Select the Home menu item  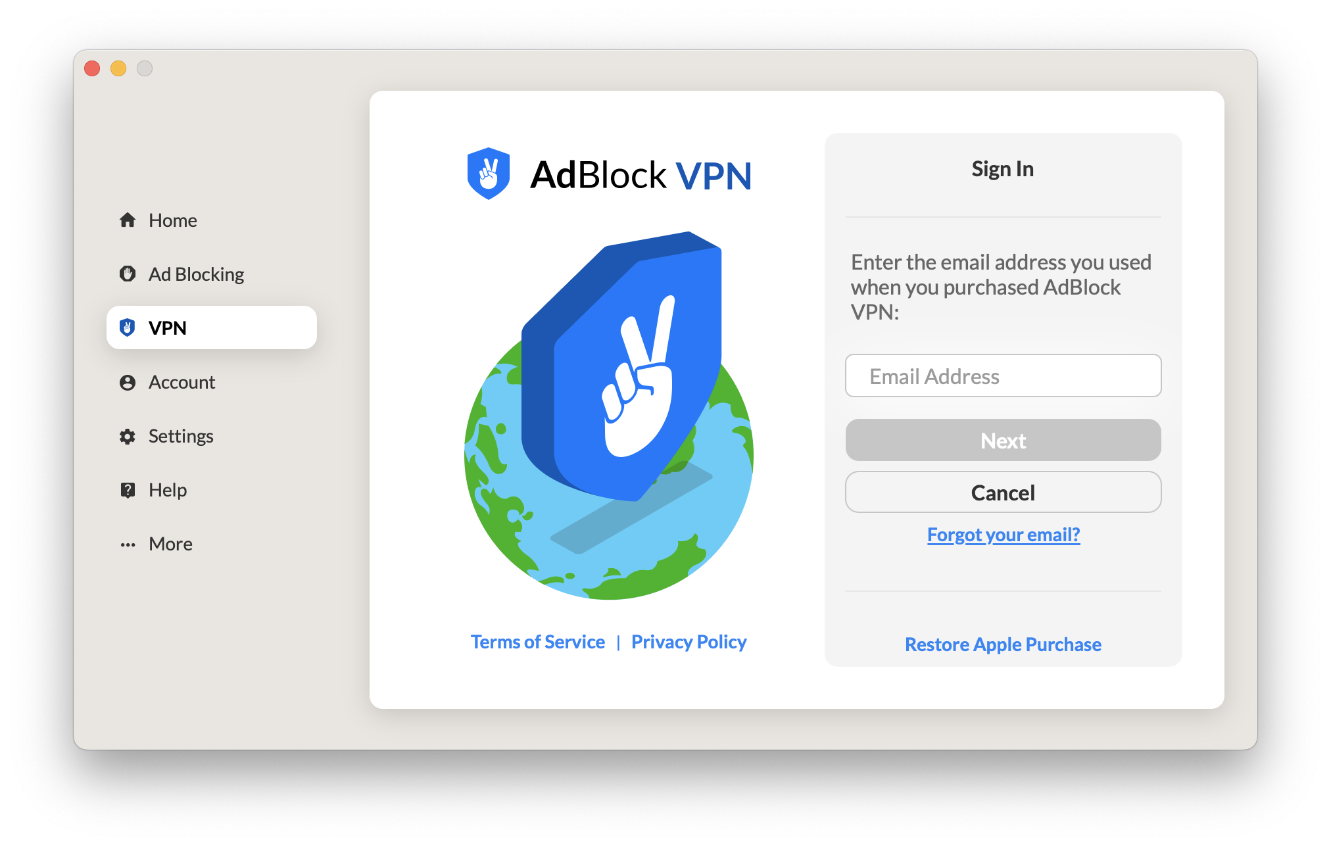(173, 220)
